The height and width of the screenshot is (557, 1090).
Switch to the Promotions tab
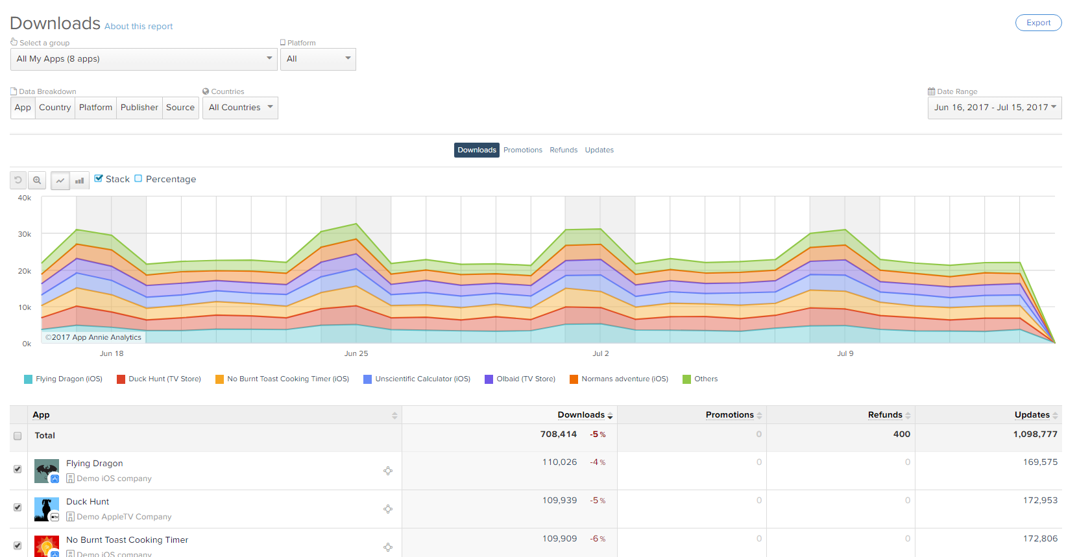click(x=523, y=150)
